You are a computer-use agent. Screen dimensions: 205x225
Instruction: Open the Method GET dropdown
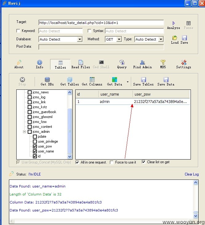(x=119, y=39)
